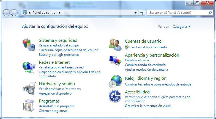Screen dimensions: 216x119
Task: Open the Accesibilidad heading
Action: pyautogui.click(x=137, y=92)
